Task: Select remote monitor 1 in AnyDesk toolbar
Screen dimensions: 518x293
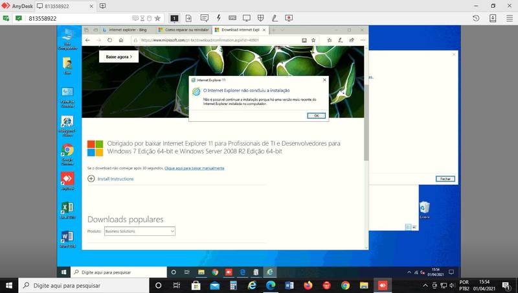Action: pos(174,18)
